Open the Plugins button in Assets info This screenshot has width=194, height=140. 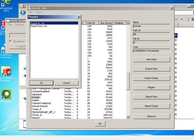(x=151, y=87)
